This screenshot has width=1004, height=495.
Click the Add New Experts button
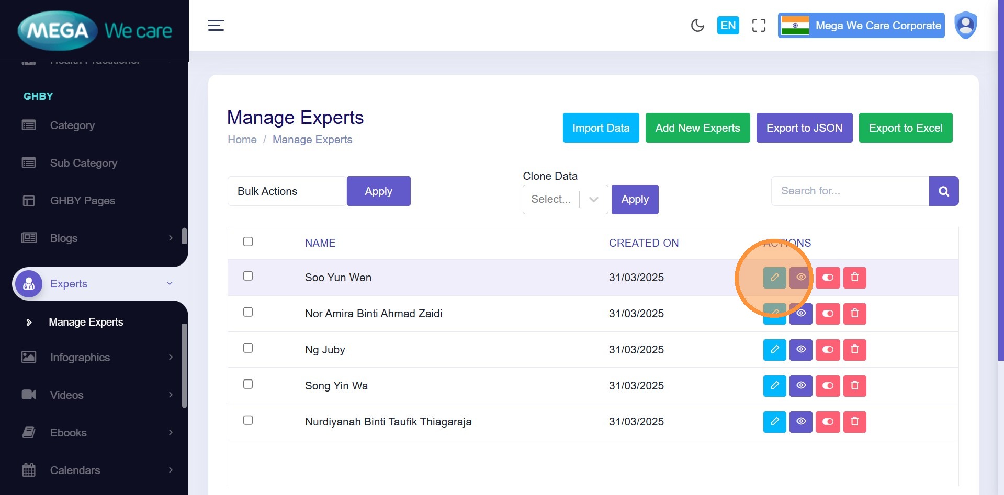pyautogui.click(x=697, y=128)
